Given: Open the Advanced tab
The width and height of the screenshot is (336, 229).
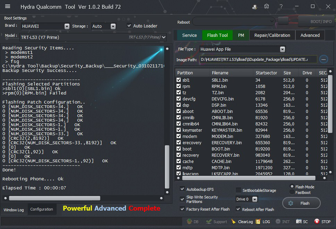Looking at the screenshot, I should [x=310, y=35].
